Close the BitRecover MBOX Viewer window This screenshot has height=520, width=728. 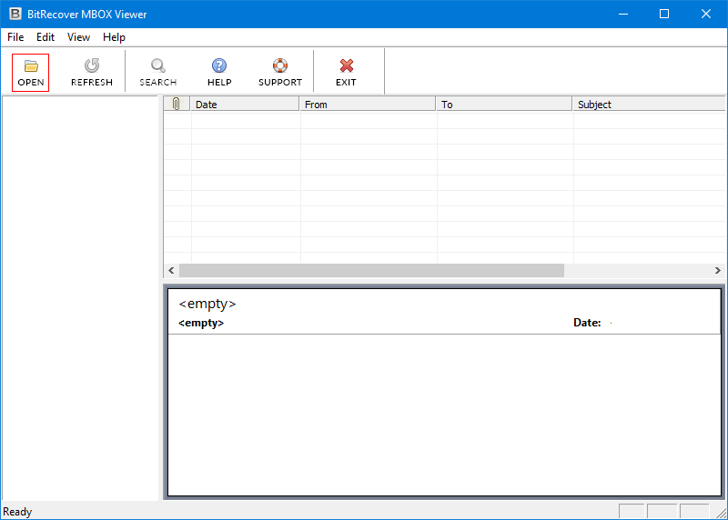coord(706,14)
